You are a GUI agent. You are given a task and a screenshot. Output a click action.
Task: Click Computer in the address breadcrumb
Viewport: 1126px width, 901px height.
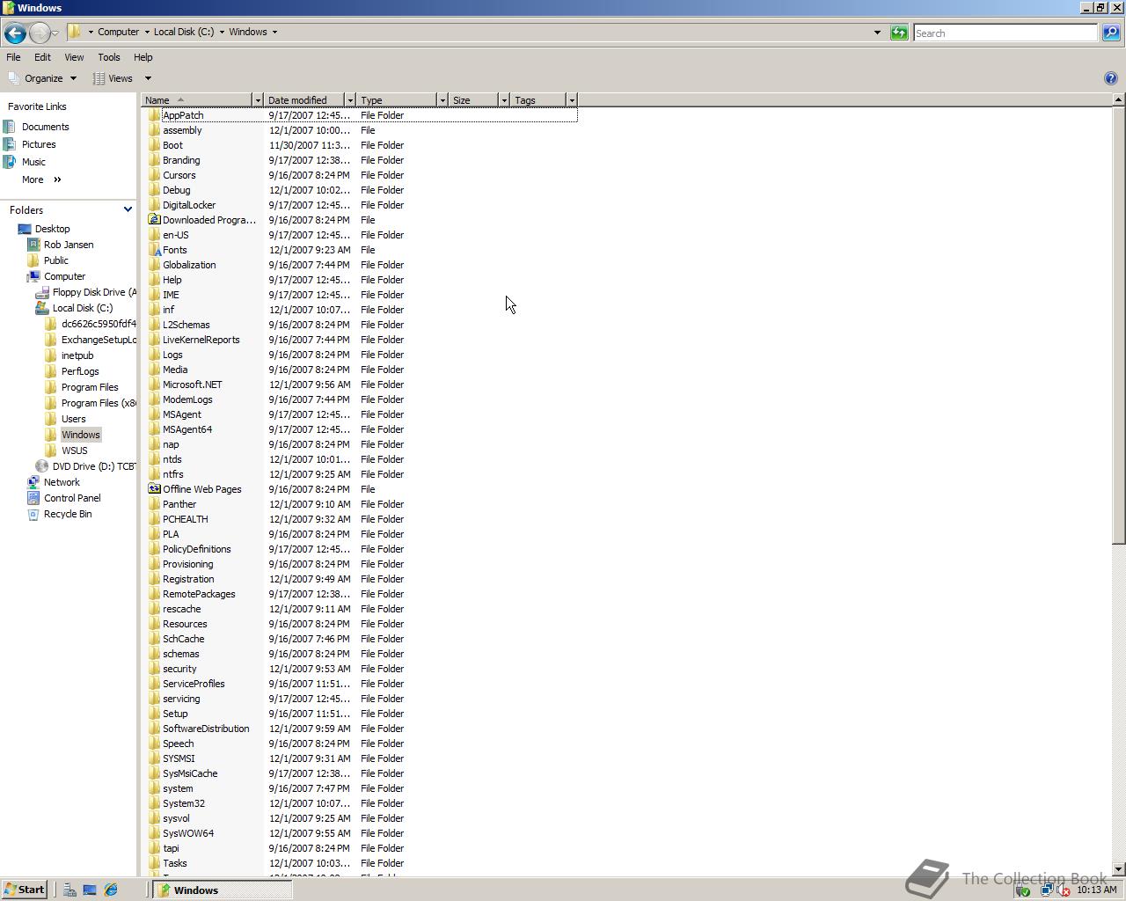pos(118,32)
